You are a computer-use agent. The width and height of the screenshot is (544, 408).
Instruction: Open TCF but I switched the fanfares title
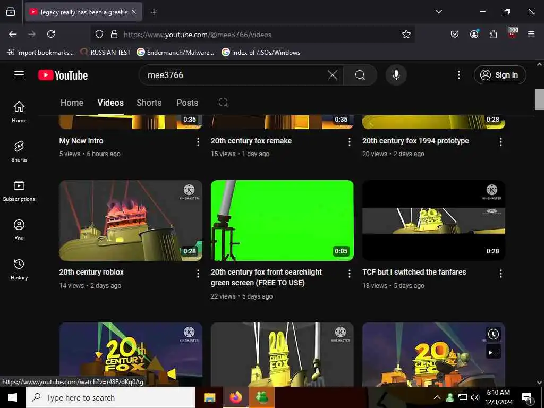pos(414,272)
